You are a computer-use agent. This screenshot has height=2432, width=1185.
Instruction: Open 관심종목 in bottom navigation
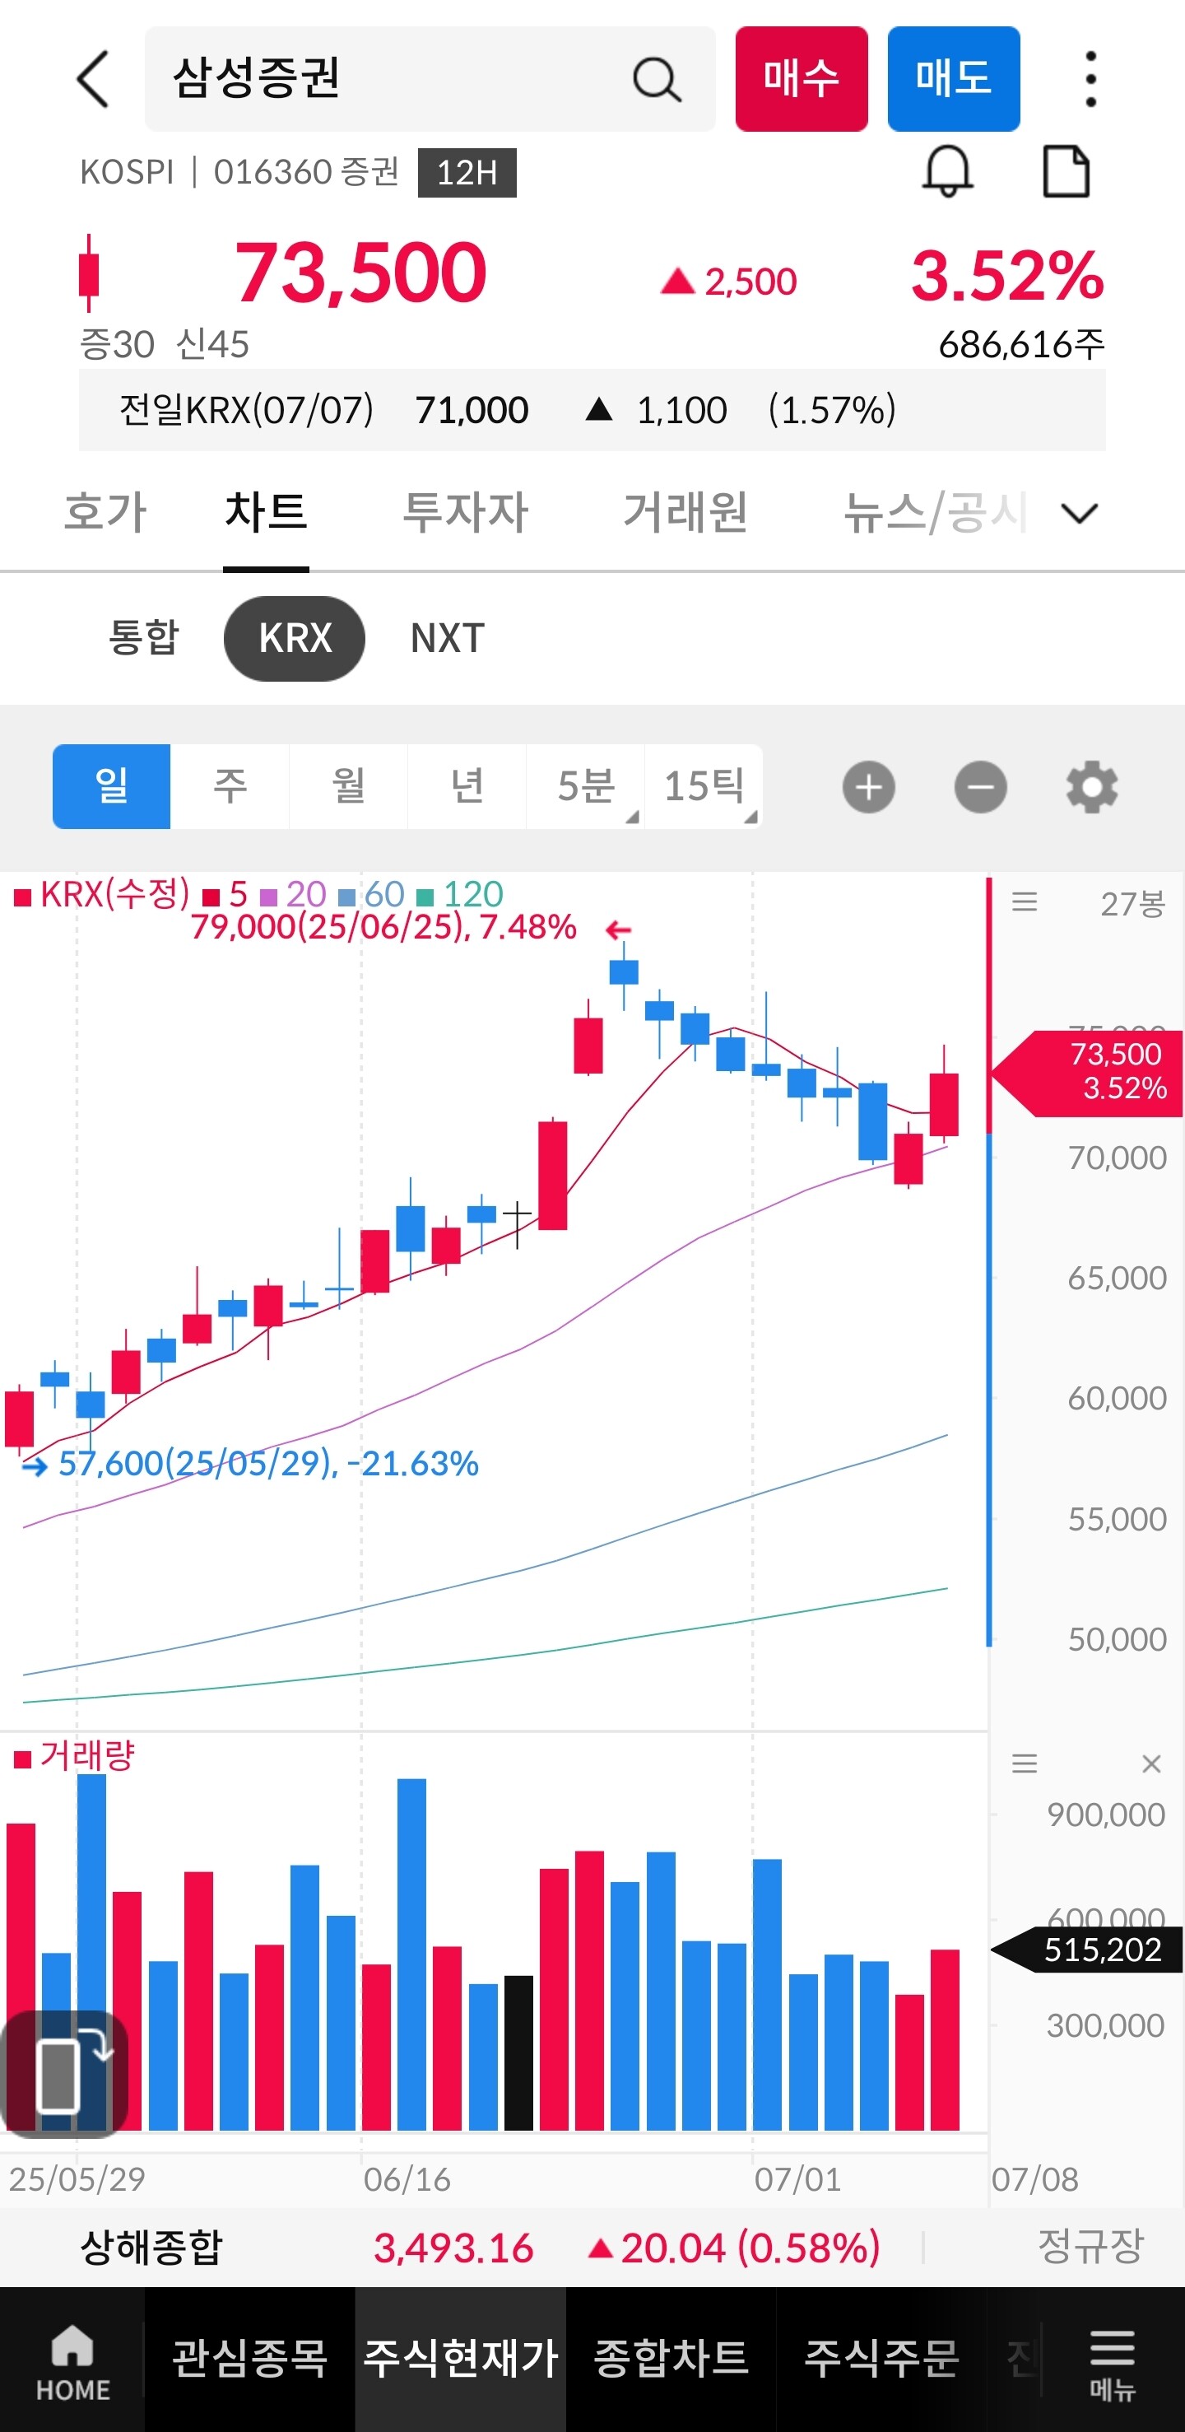(250, 2359)
